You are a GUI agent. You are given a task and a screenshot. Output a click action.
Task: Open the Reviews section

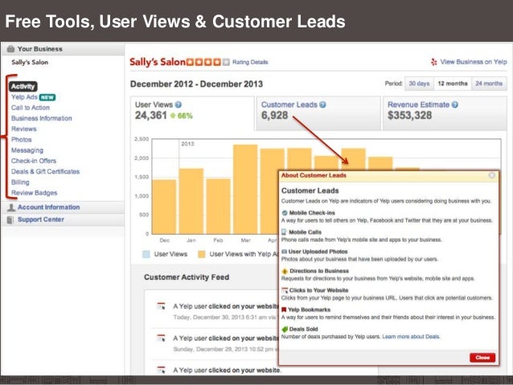[x=24, y=129]
